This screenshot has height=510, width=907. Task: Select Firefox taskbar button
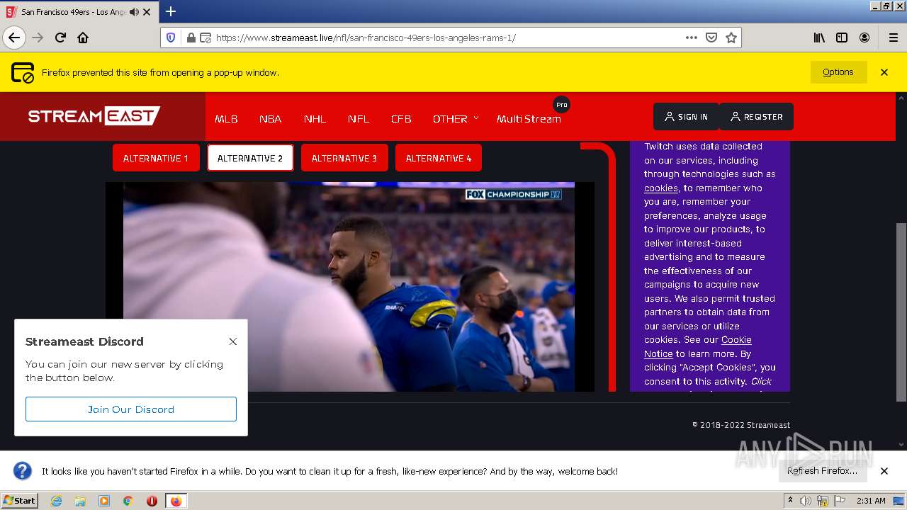click(x=176, y=501)
